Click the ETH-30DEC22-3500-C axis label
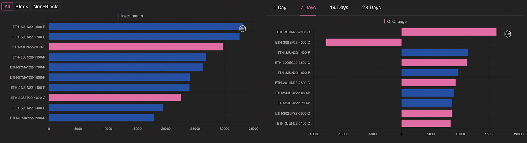Screen dimensions: 527x143 coord(294,63)
